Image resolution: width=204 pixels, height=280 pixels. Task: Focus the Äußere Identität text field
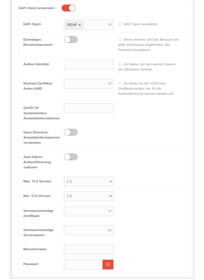[89, 64]
